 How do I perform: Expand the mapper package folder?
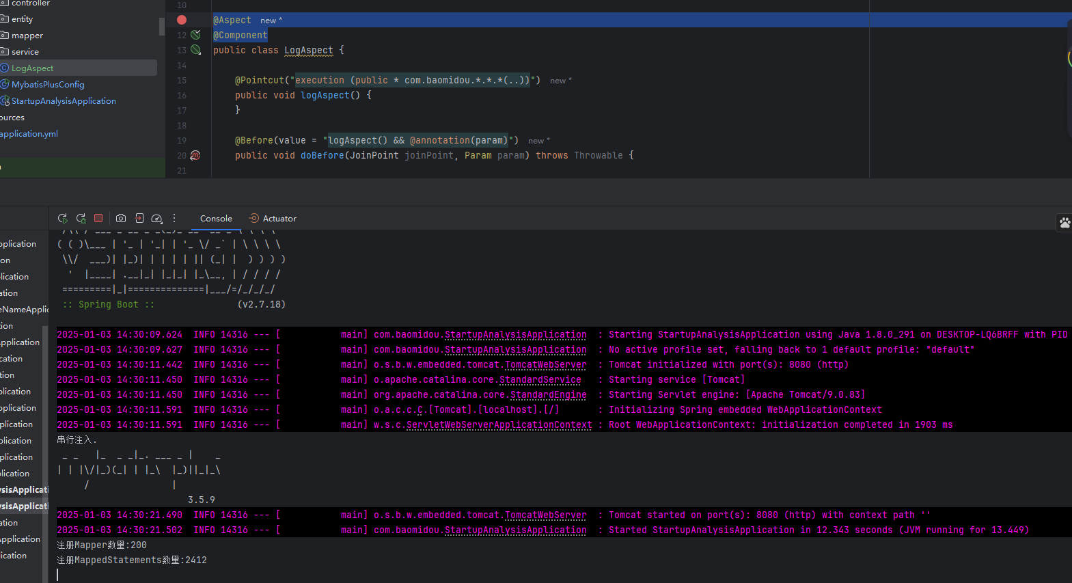tap(27, 36)
